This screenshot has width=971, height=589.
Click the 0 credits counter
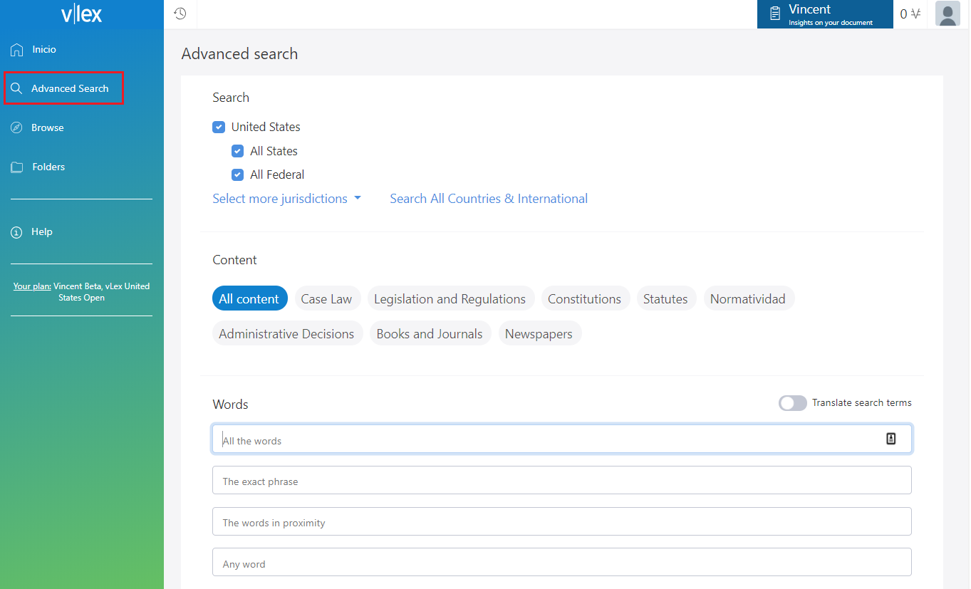[x=910, y=14]
